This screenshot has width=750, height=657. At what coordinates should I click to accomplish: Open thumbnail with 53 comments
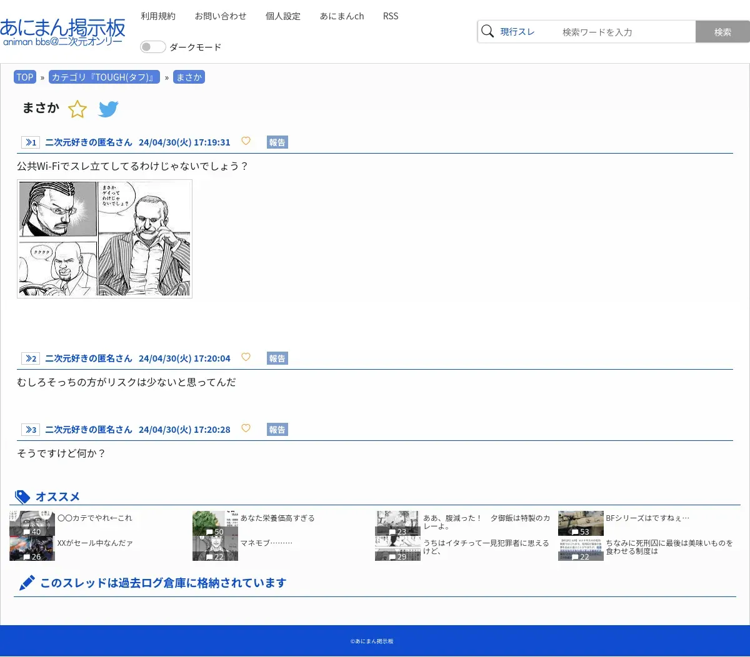pyautogui.click(x=581, y=523)
